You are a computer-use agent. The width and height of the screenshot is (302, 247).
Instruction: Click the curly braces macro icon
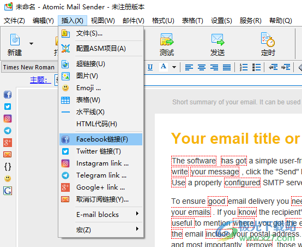(8, 167)
